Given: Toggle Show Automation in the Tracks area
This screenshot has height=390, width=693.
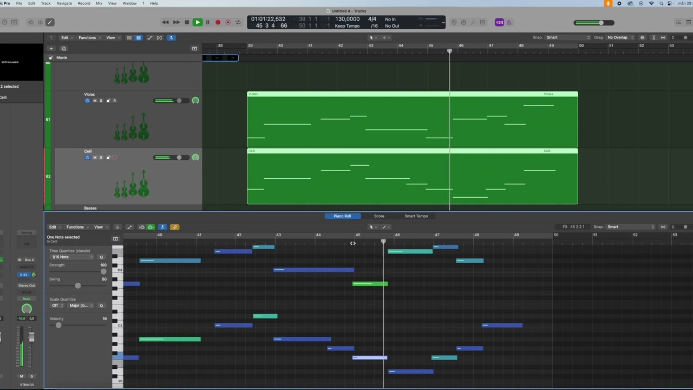Looking at the screenshot, I should coord(150,38).
